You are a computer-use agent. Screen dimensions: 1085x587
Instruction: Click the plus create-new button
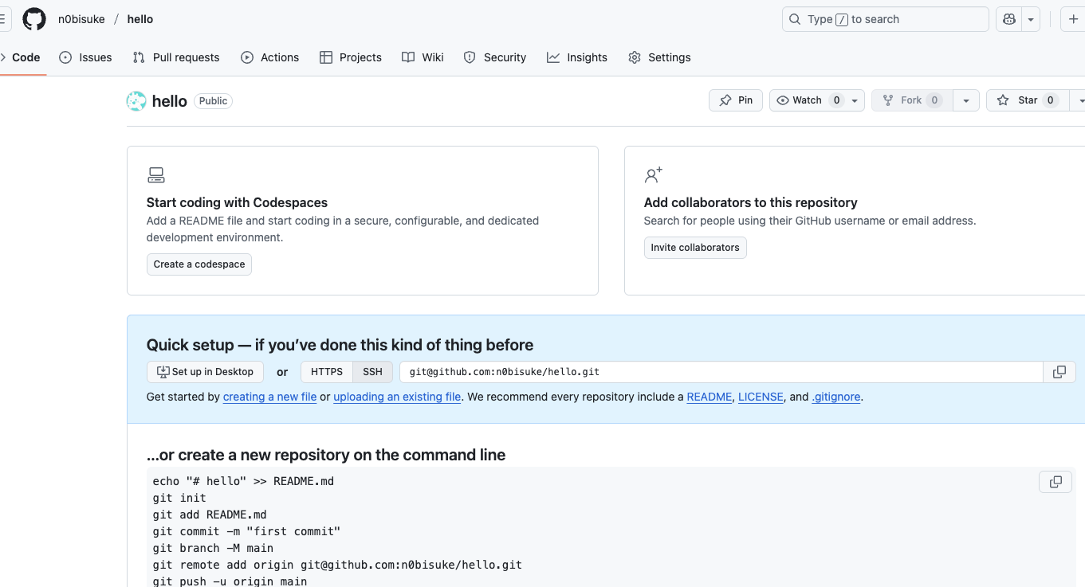coord(1073,19)
